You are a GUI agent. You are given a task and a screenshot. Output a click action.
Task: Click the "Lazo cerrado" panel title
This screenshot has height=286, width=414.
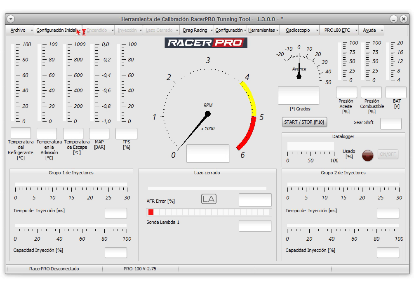[x=207, y=173]
